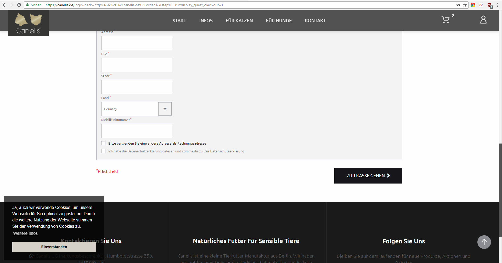
Task: Click the scroll-to-top arrow button
Action: [x=484, y=242]
